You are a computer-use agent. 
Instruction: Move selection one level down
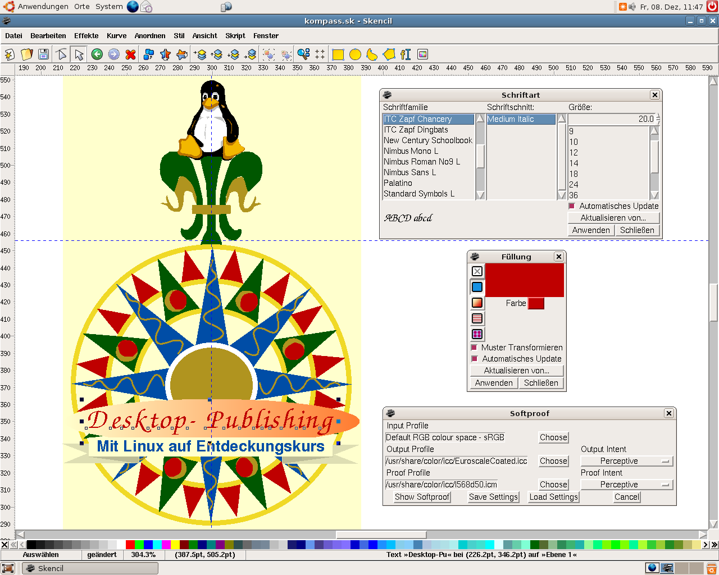pyautogui.click(x=234, y=54)
